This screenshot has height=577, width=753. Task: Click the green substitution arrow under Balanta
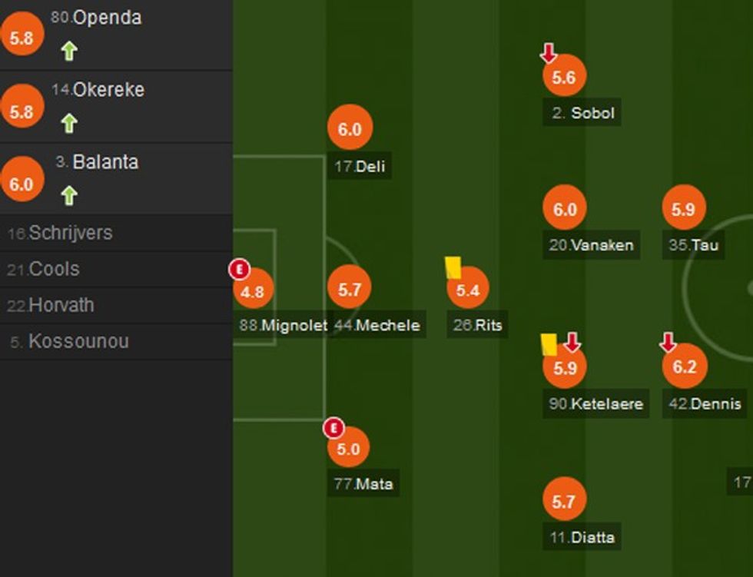pyautogui.click(x=69, y=196)
